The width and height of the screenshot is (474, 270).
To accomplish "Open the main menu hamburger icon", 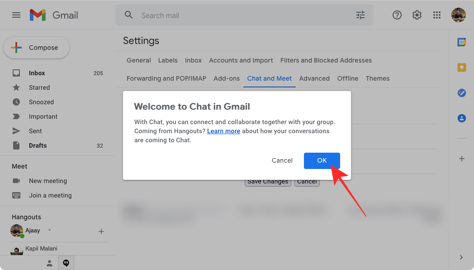I will 16,15.
